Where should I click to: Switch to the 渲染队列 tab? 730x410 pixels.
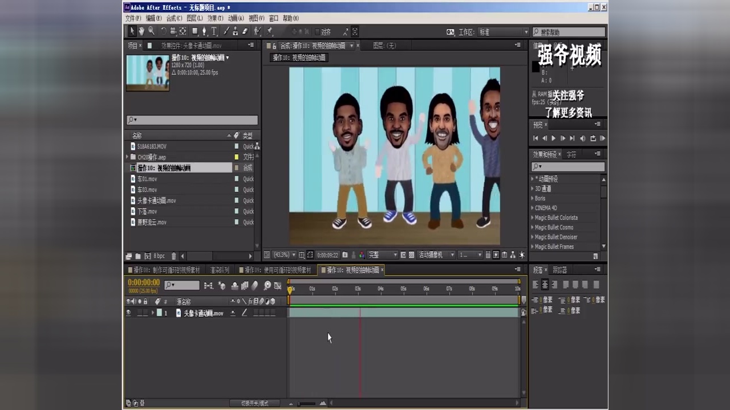[x=220, y=270]
